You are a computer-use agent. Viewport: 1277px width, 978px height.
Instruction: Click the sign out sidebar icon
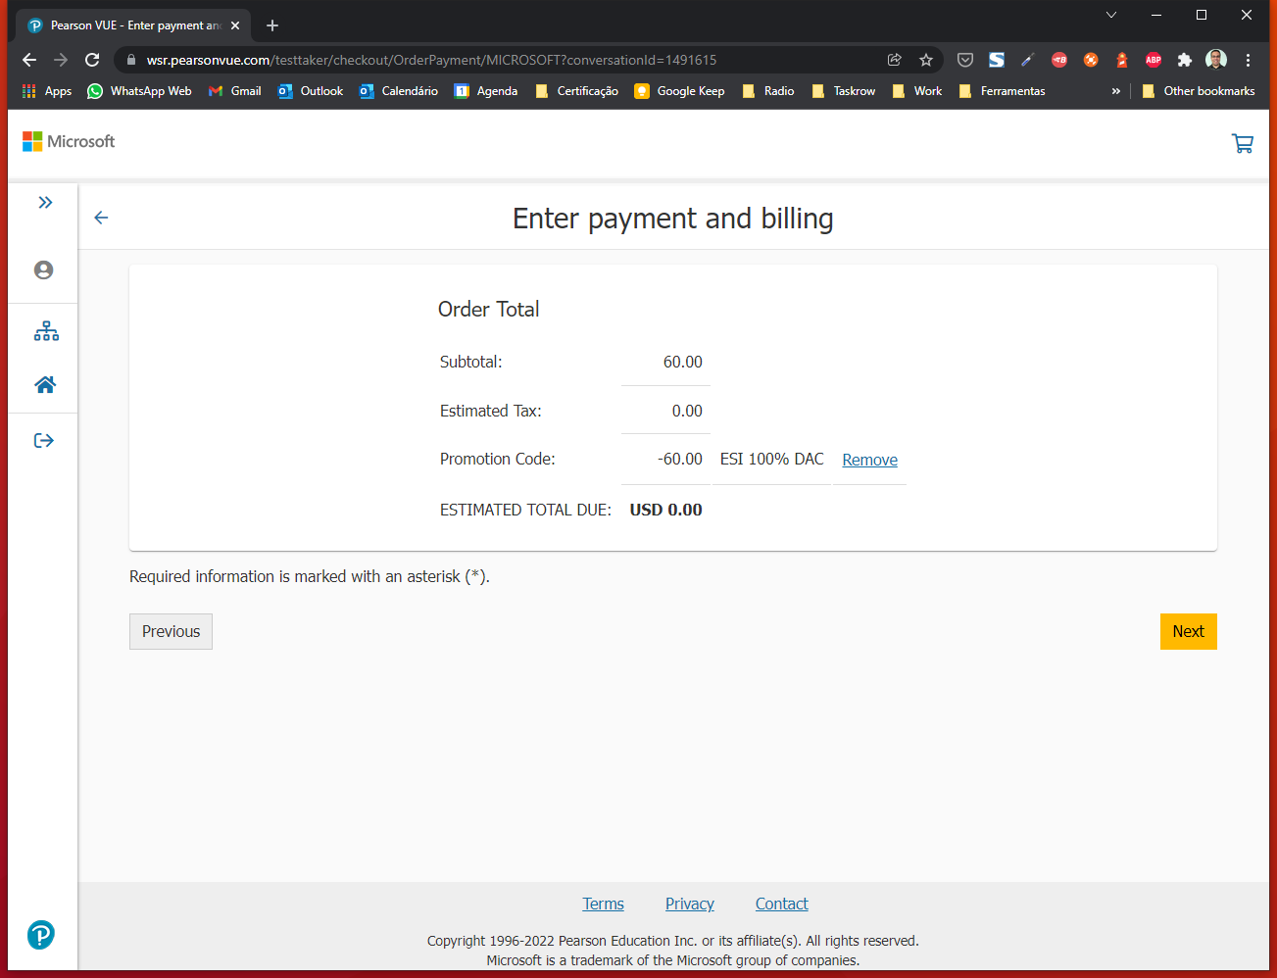tap(44, 441)
